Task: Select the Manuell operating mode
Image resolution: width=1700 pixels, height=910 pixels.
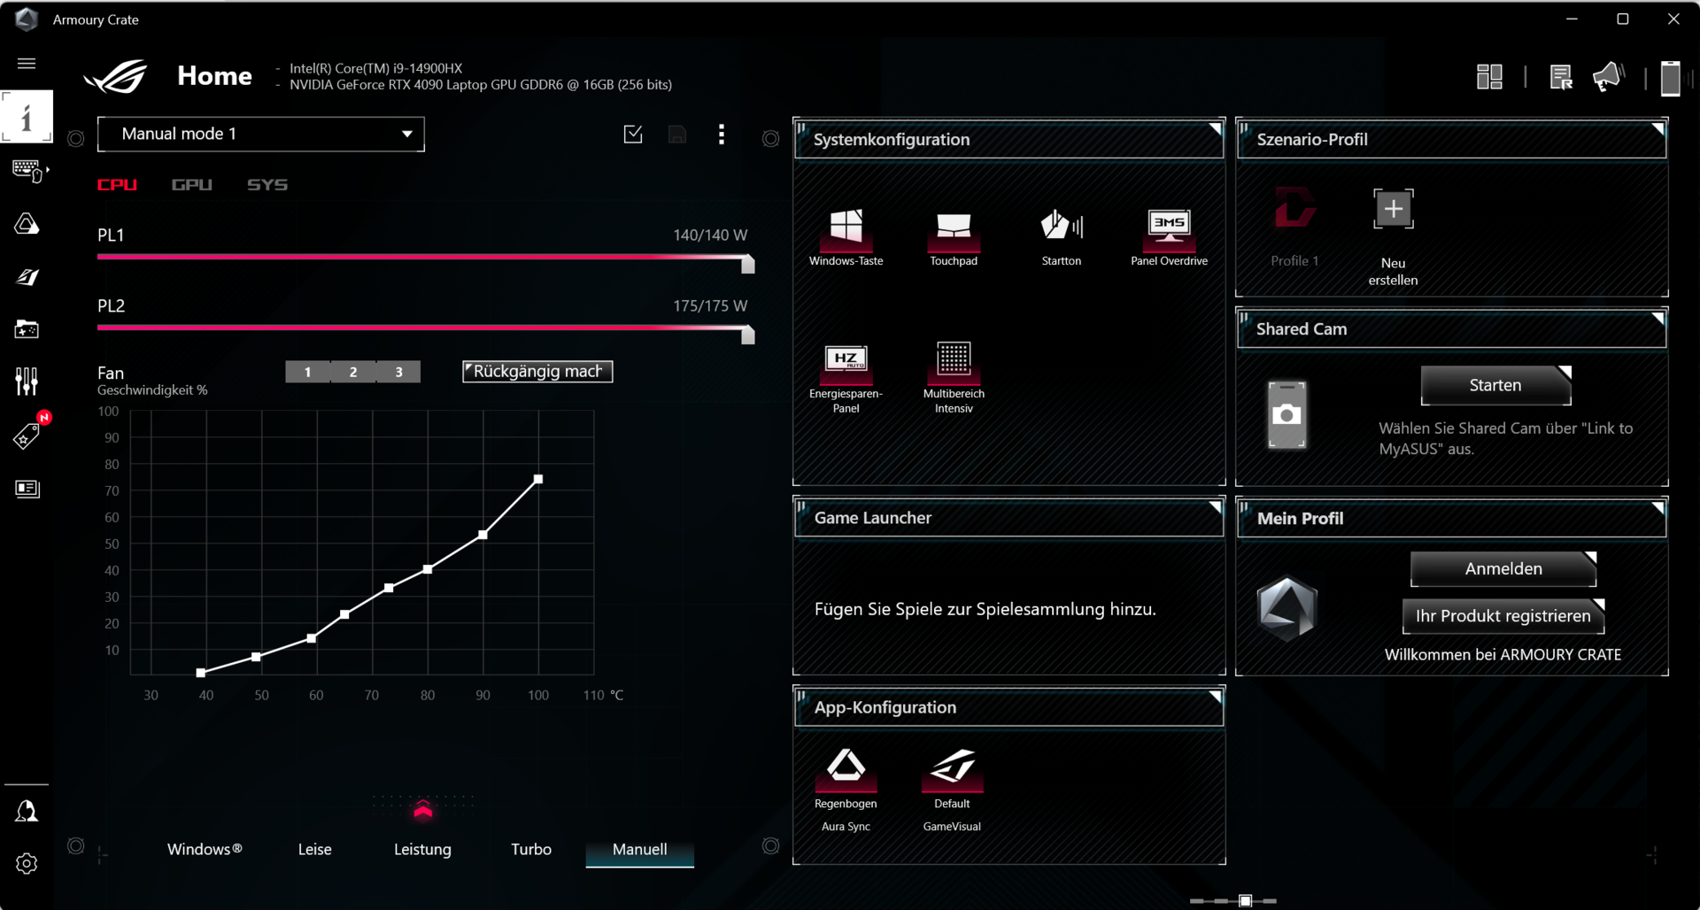Action: pyautogui.click(x=640, y=849)
